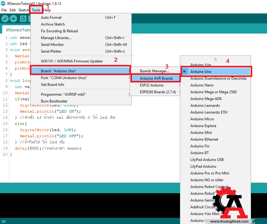Open the File menu
267x224 pixels.
point(4,10)
